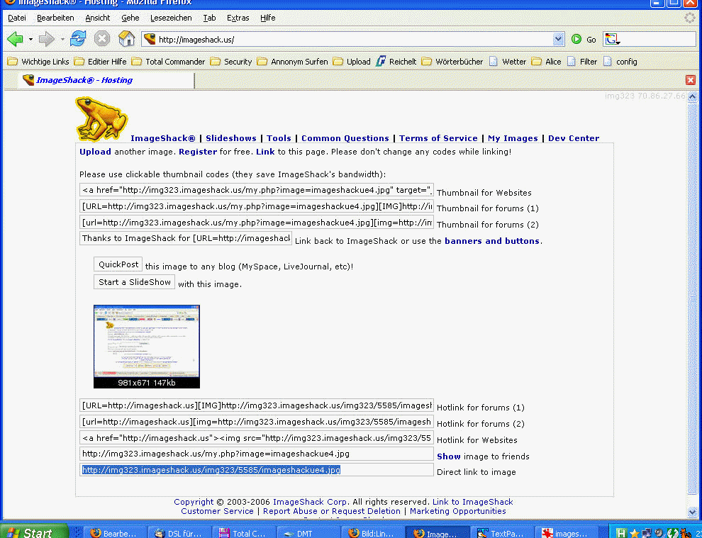Open the Hilfe menu
This screenshot has width=702, height=538.
click(x=268, y=18)
